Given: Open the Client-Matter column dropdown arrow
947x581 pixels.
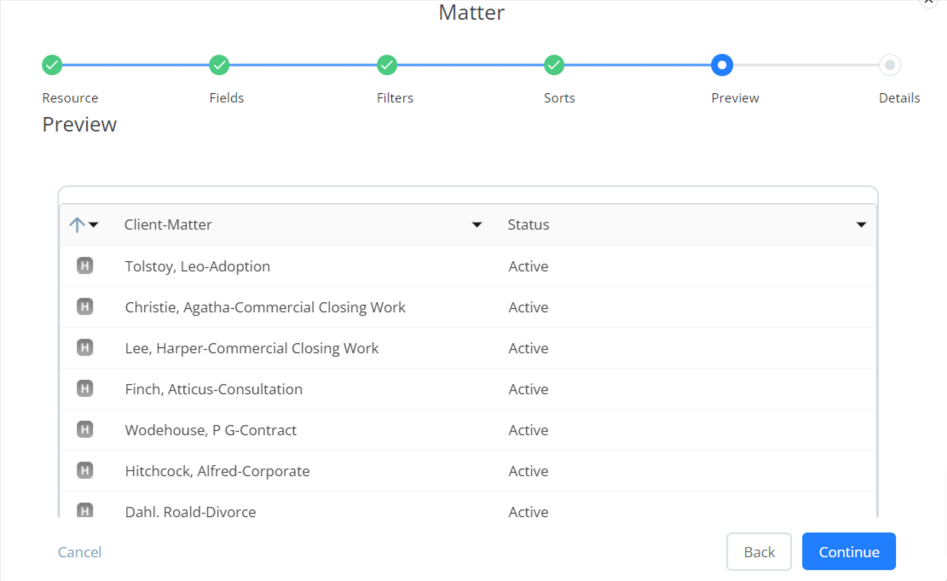Looking at the screenshot, I should coord(476,225).
